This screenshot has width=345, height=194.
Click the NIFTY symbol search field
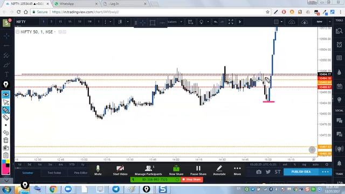27,22
